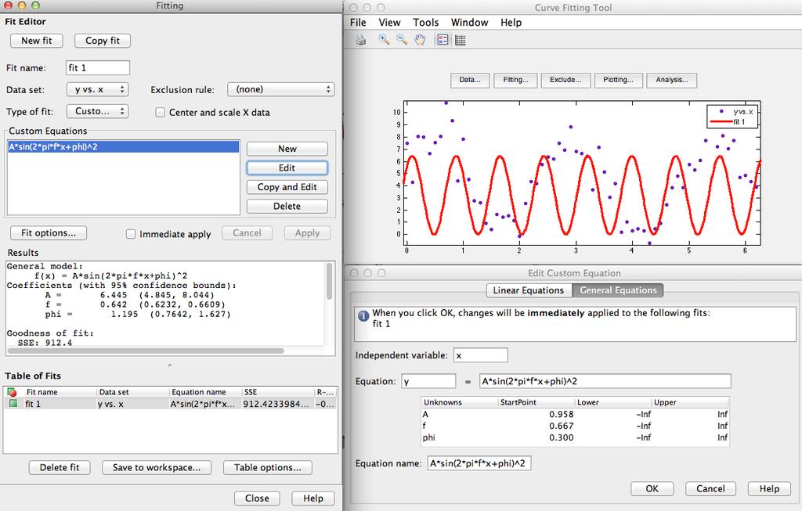The width and height of the screenshot is (802, 511).
Task: Open the Analysis... dialog button
Action: [671, 81]
